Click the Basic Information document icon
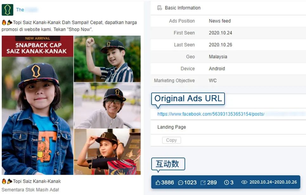This screenshot has width=306, height=195. pyautogui.click(x=160, y=8)
